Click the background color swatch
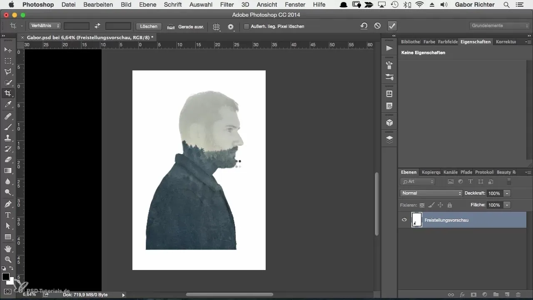 click(x=11, y=281)
